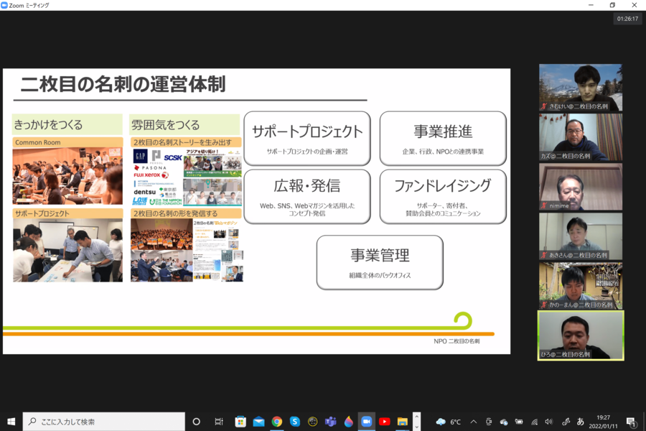Toggle the volume speaker tray icon
The height and width of the screenshot is (431, 646).
pos(549,422)
